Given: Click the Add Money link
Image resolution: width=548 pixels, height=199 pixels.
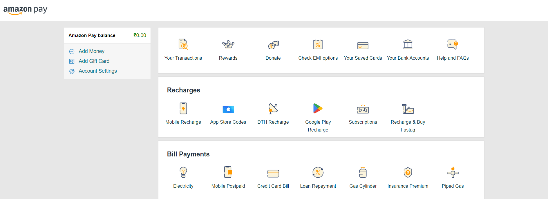Looking at the screenshot, I should [91, 51].
